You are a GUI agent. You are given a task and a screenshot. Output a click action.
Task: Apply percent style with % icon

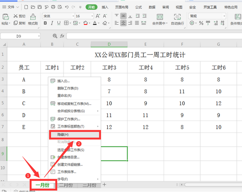pyautogui.click(x=201, y=23)
